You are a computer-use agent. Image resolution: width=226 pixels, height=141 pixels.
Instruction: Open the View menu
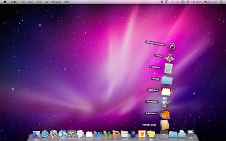pos(39,2)
